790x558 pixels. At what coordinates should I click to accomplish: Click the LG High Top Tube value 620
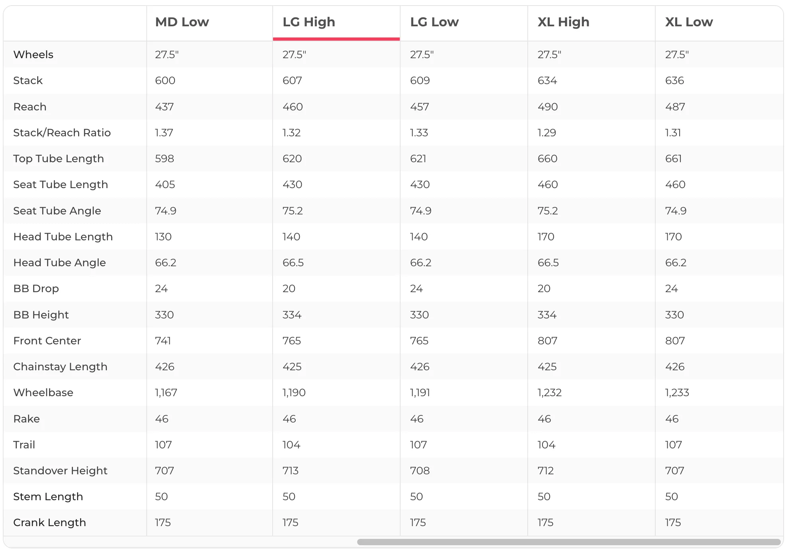pos(292,159)
